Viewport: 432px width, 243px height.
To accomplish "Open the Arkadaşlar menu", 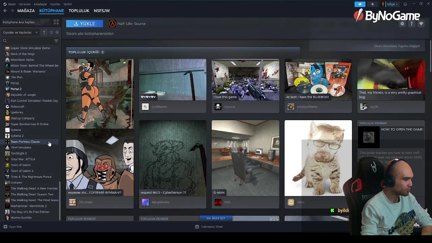I will coord(40,4).
